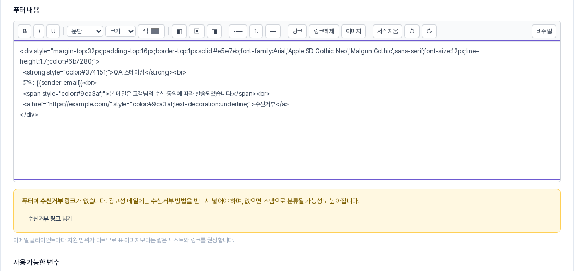The image size is (574, 271).
Task: Open the 문단 paragraph dropdown
Action: [85, 31]
